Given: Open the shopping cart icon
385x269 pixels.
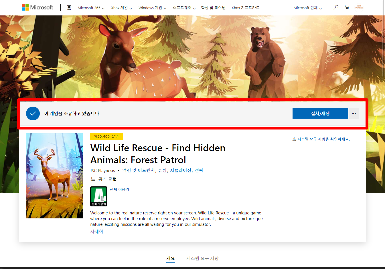Looking at the screenshot, I should pos(347,7).
